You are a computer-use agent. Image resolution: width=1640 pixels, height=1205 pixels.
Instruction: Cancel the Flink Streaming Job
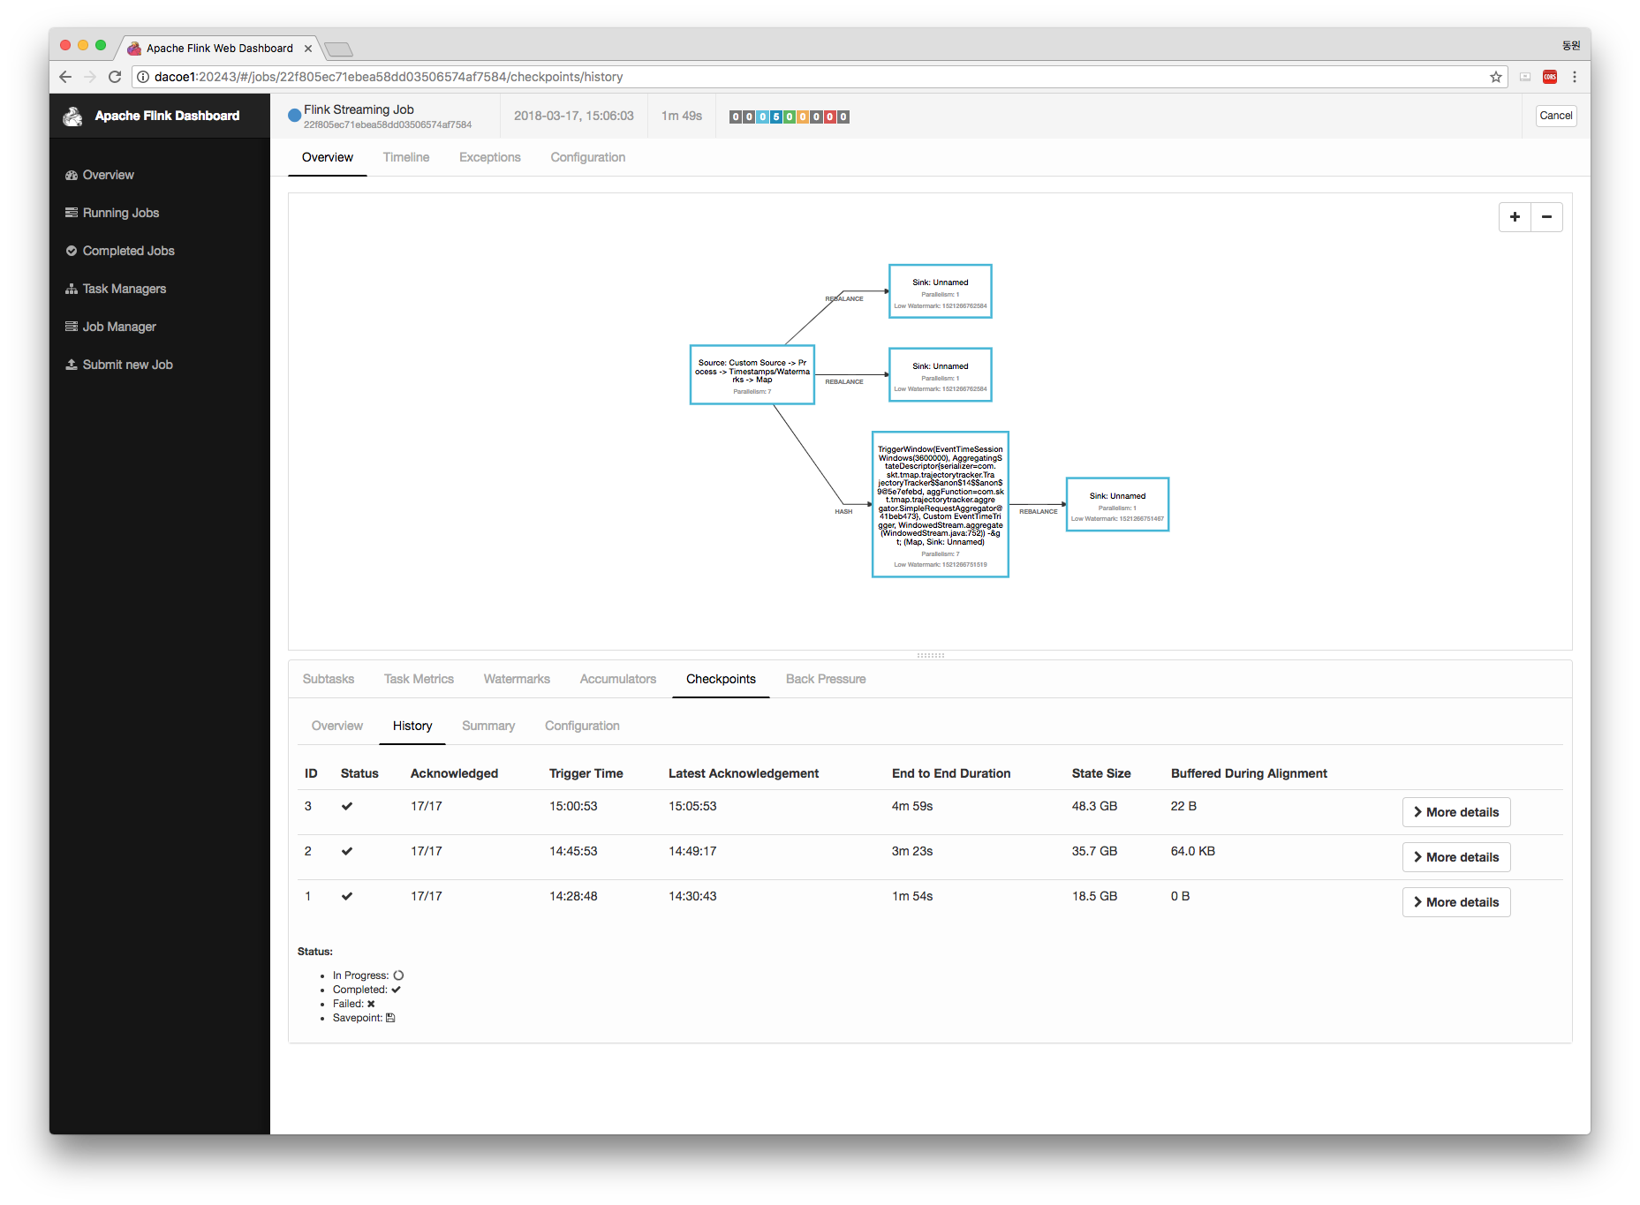point(1555,116)
